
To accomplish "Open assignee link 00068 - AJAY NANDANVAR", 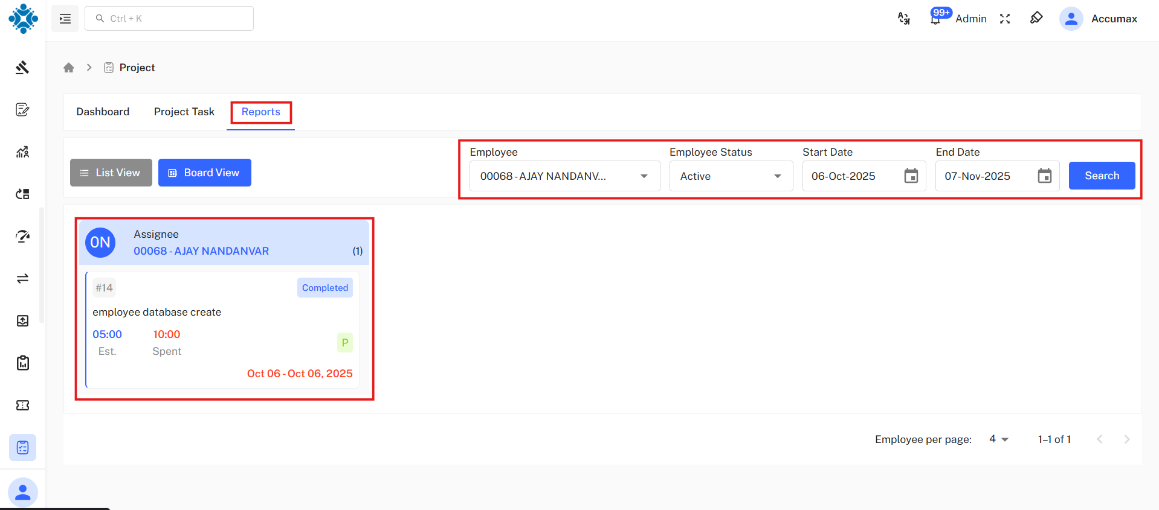I will point(201,251).
